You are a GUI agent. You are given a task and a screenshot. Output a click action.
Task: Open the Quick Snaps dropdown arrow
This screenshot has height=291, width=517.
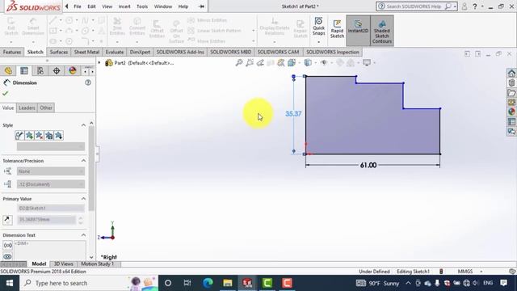click(x=318, y=42)
